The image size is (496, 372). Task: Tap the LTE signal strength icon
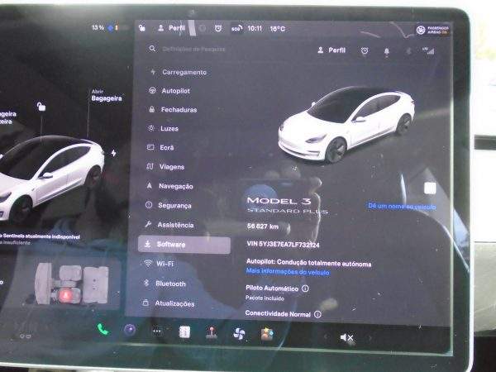[x=428, y=51]
